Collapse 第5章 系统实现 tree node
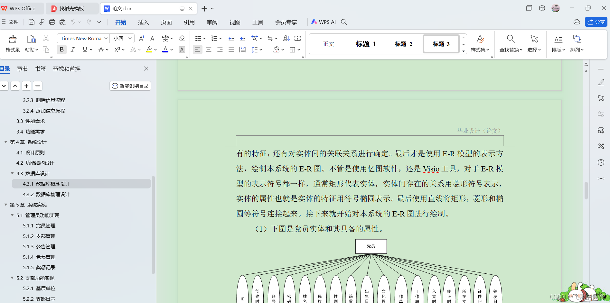The image size is (610, 303). [5, 205]
